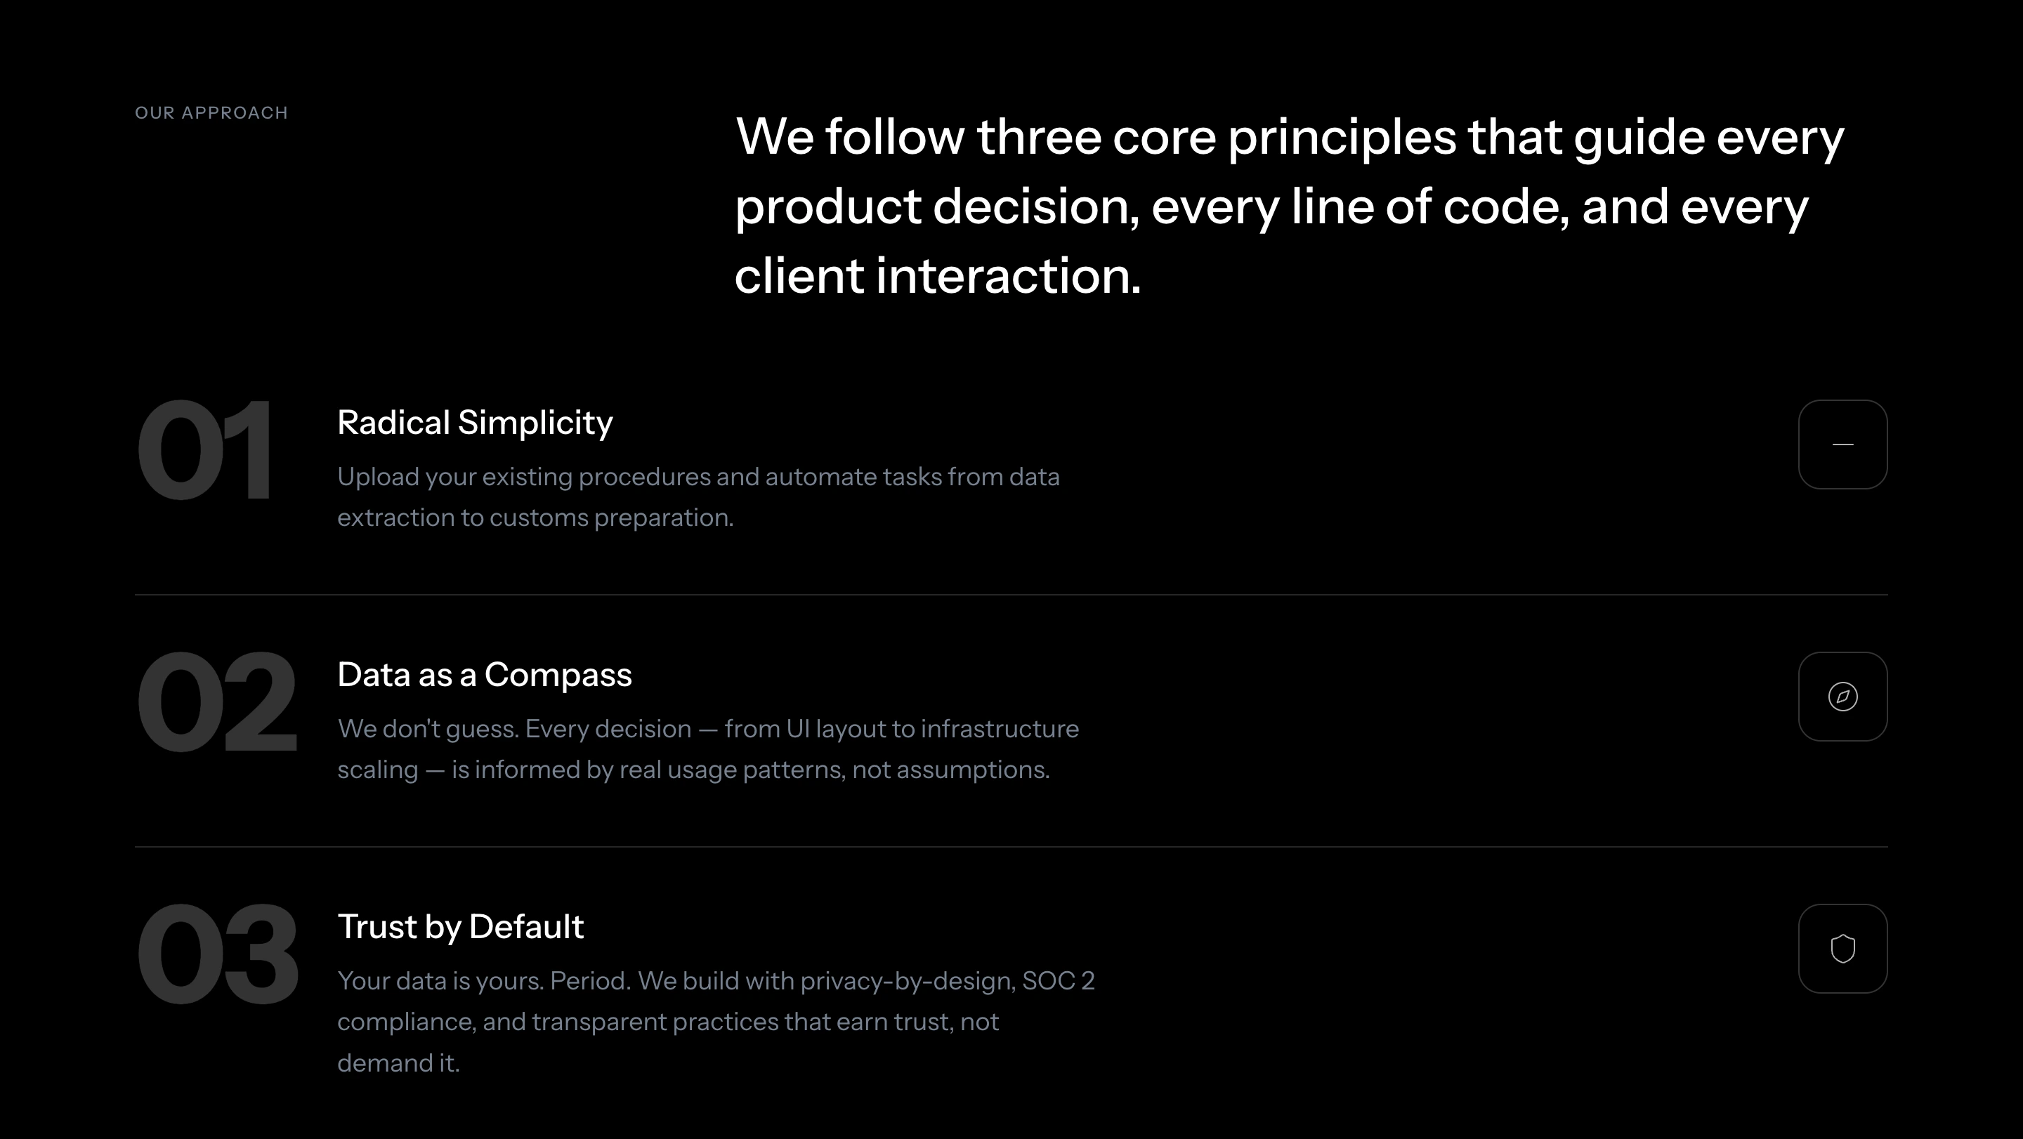
Task: Click the 'We don't guess' description line
Action: [707, 729]
